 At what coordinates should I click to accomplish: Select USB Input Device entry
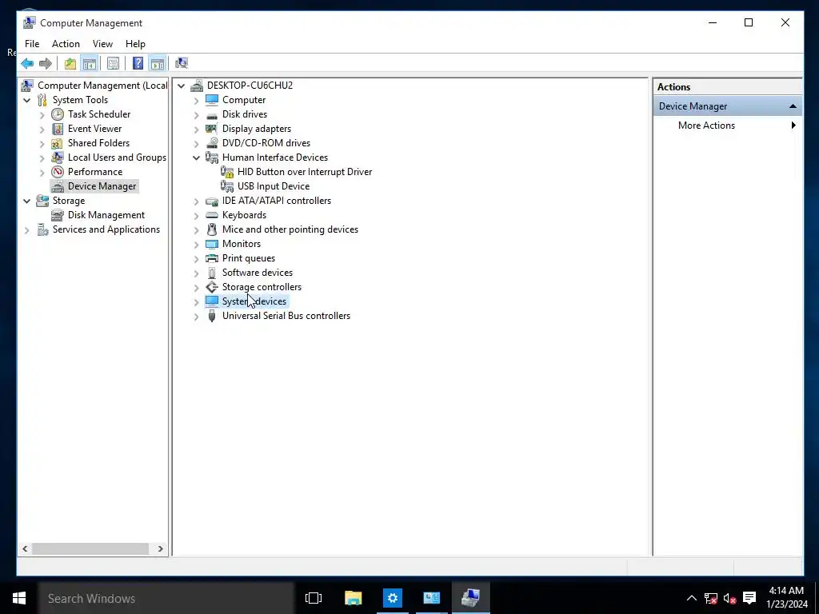274,186
